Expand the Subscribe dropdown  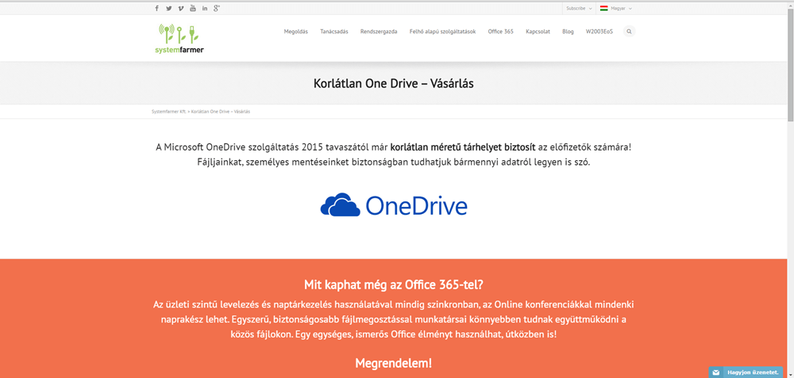point(578,8)
